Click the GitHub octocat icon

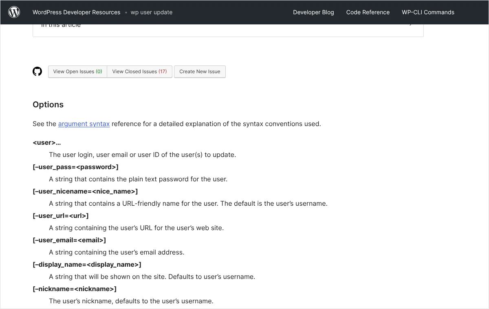[x=37, y=72]
